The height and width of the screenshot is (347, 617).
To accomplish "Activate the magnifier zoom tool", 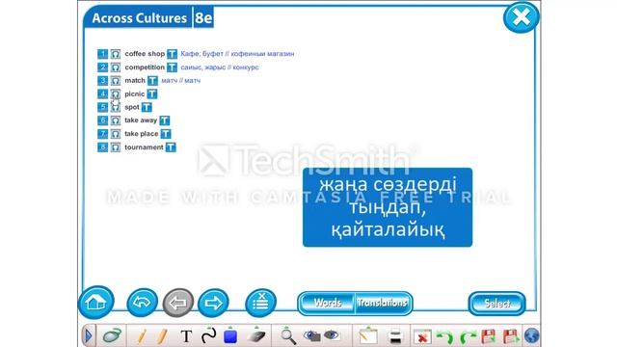I will [x=288, y=336].
